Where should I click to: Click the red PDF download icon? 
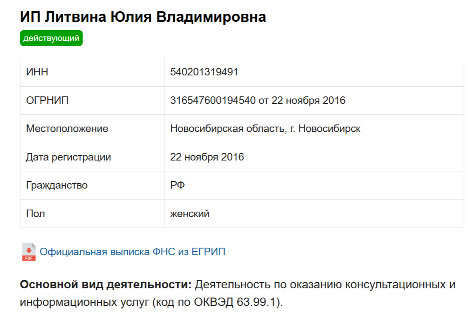28,252
